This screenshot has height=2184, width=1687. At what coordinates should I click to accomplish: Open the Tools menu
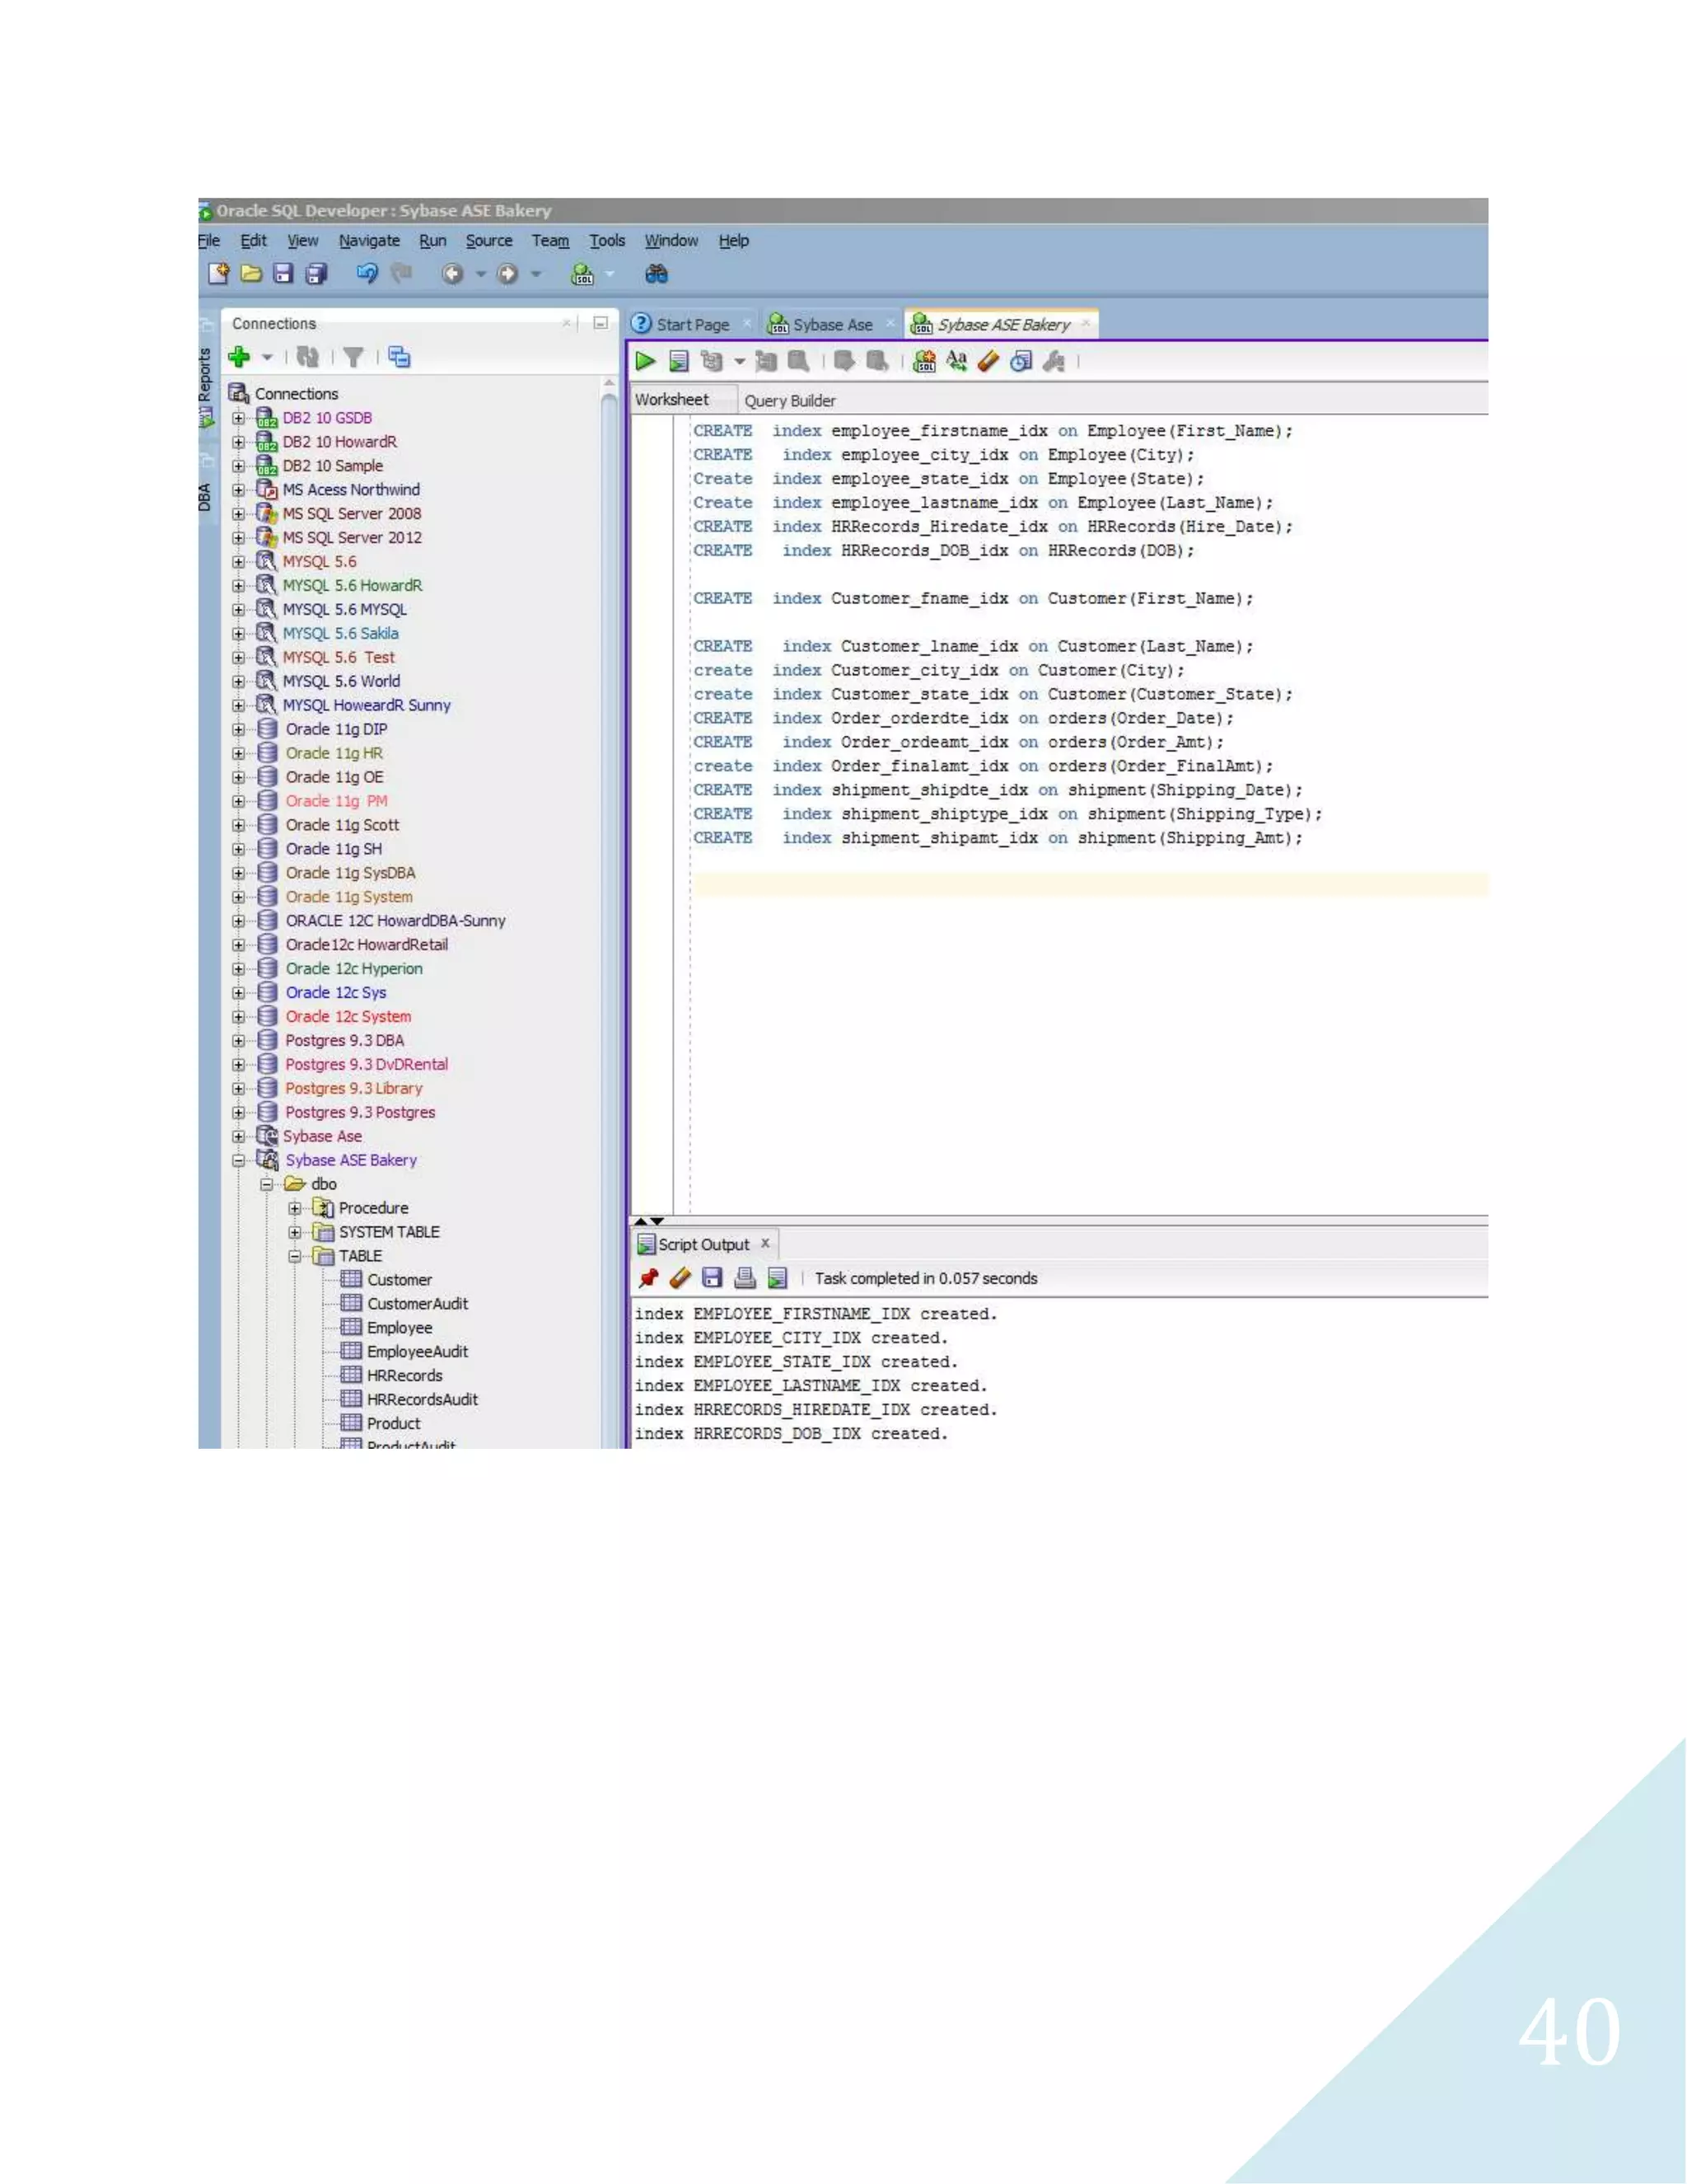[606, 241]
